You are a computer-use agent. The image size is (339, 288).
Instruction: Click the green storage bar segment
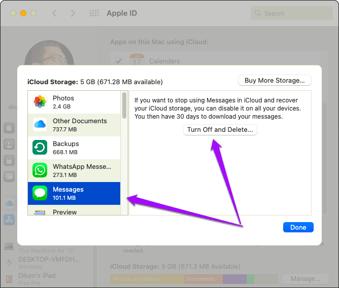click(x=250, y=279)
